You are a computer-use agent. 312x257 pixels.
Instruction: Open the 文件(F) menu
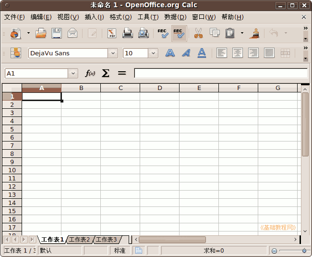[14, 17]
